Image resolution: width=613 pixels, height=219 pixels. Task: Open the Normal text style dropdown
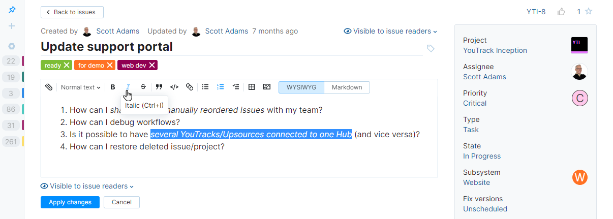(80, 87)
